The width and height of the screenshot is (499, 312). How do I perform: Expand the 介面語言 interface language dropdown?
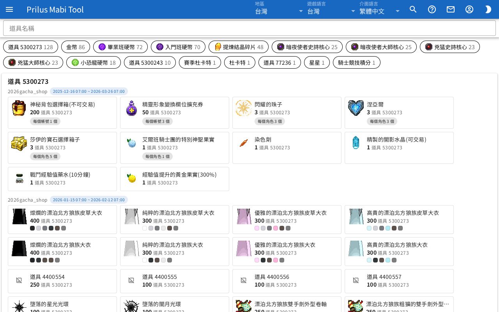pyautogui.click(x=380, y=9)
